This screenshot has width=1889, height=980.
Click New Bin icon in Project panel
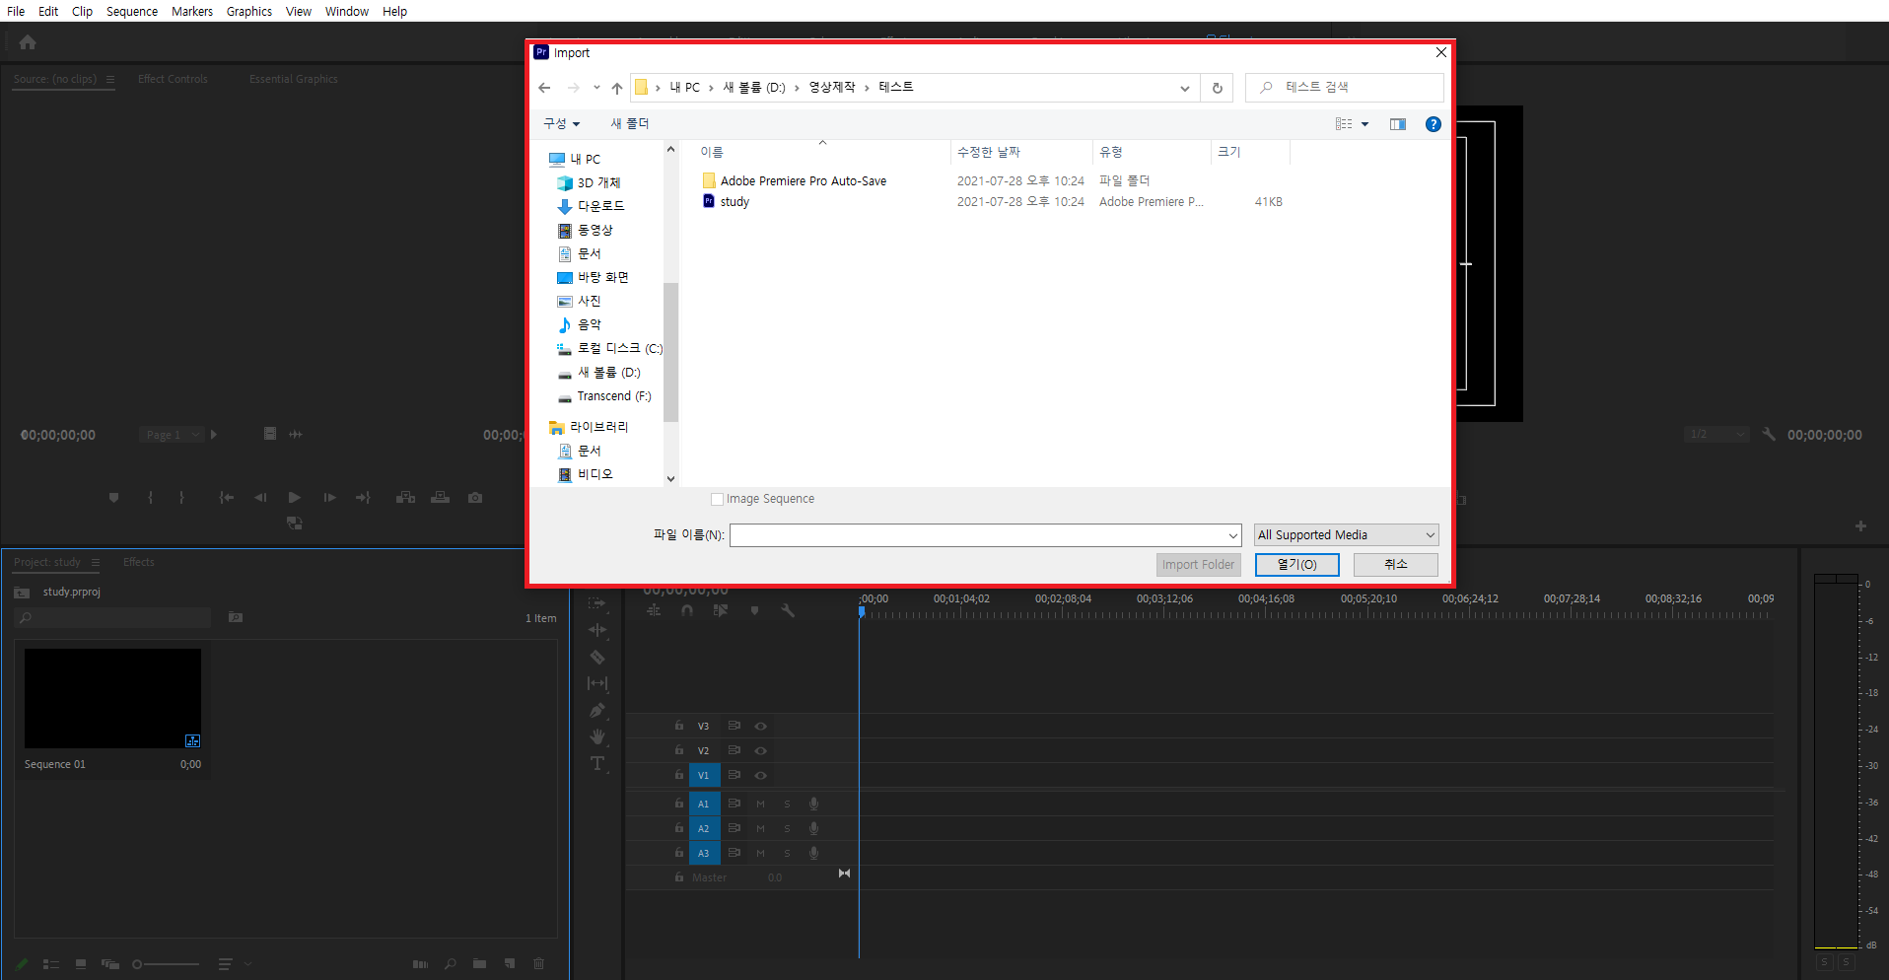(x=479, y=964)
